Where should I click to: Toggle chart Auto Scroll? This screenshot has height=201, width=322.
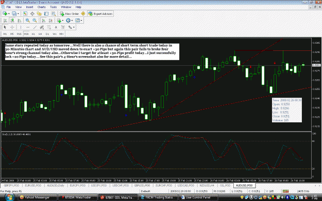click(x=44, y=21)
